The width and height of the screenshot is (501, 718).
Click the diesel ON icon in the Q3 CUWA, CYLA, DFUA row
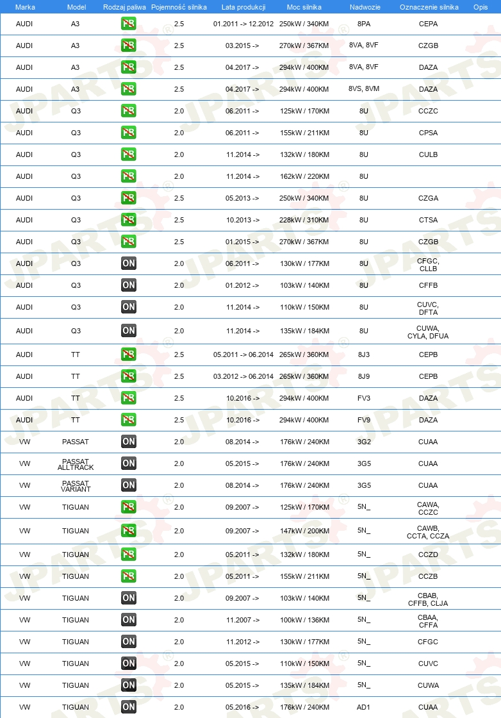(129, 331)
